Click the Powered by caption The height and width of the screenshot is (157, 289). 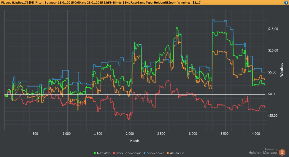point(271,149)
